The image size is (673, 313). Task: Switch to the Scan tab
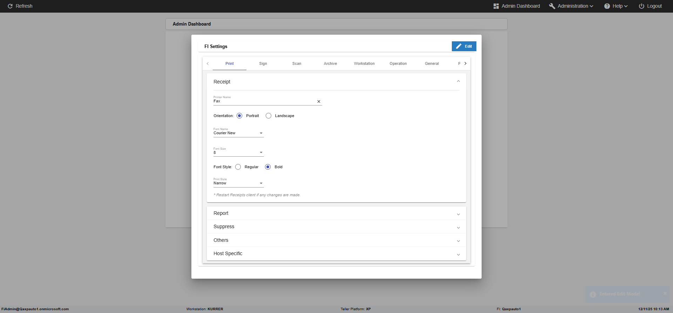coord(297,63)
